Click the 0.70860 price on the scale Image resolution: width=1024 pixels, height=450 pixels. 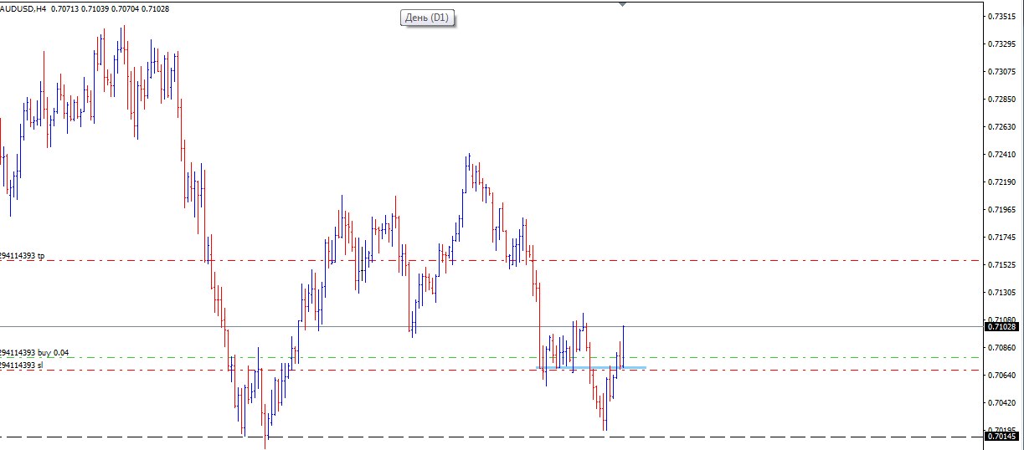[1001, 348]
